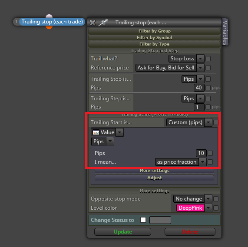Edit the Trailing Step pips value 1
The width and height of the screenshot is (248, 247).
click(199, 107)
